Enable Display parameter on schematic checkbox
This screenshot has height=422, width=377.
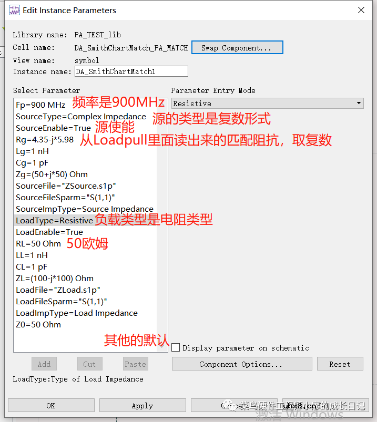point(176,347)
